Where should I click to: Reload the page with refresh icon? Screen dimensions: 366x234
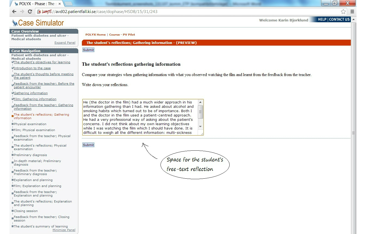pos(30,12)
